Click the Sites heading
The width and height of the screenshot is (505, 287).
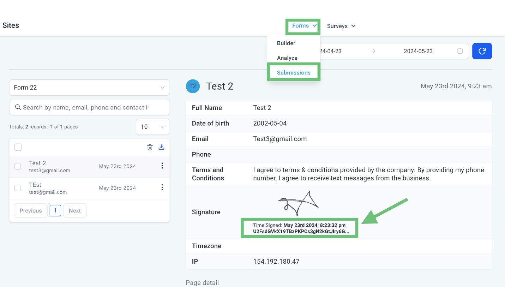coord(11,25)
